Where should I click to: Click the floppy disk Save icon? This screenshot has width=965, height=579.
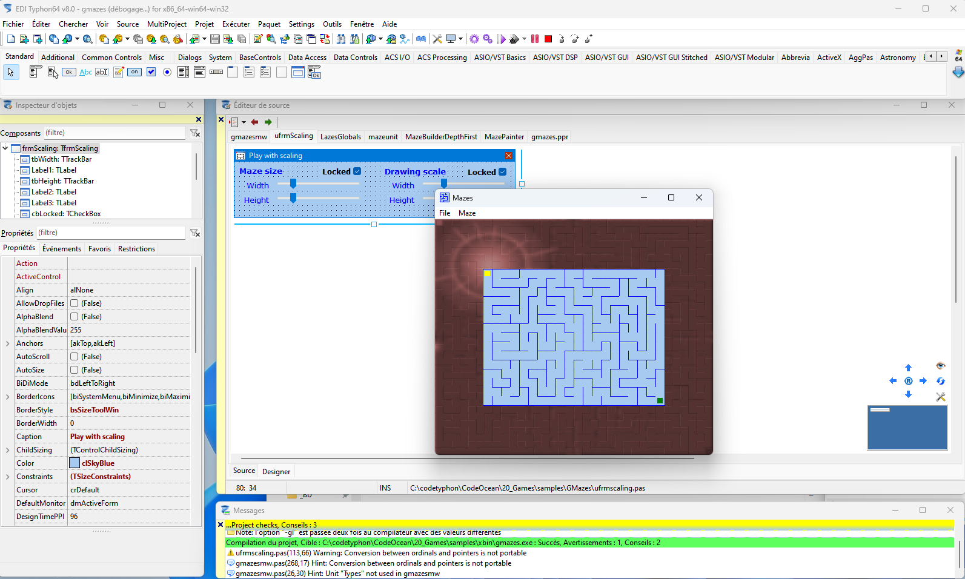215,39
